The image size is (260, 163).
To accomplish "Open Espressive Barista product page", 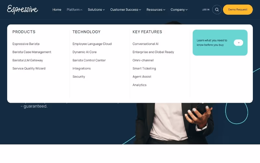I will click(26, 44).
